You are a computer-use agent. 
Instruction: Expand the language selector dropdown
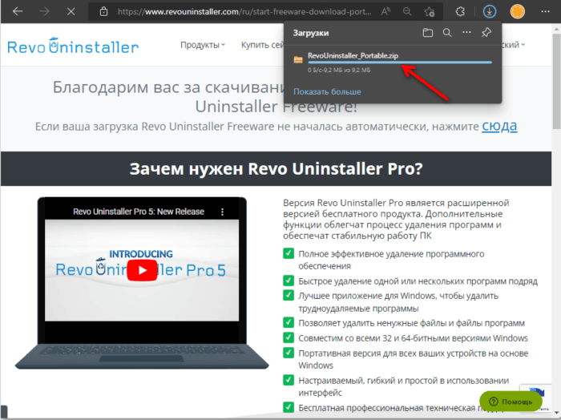click(514, 45)
